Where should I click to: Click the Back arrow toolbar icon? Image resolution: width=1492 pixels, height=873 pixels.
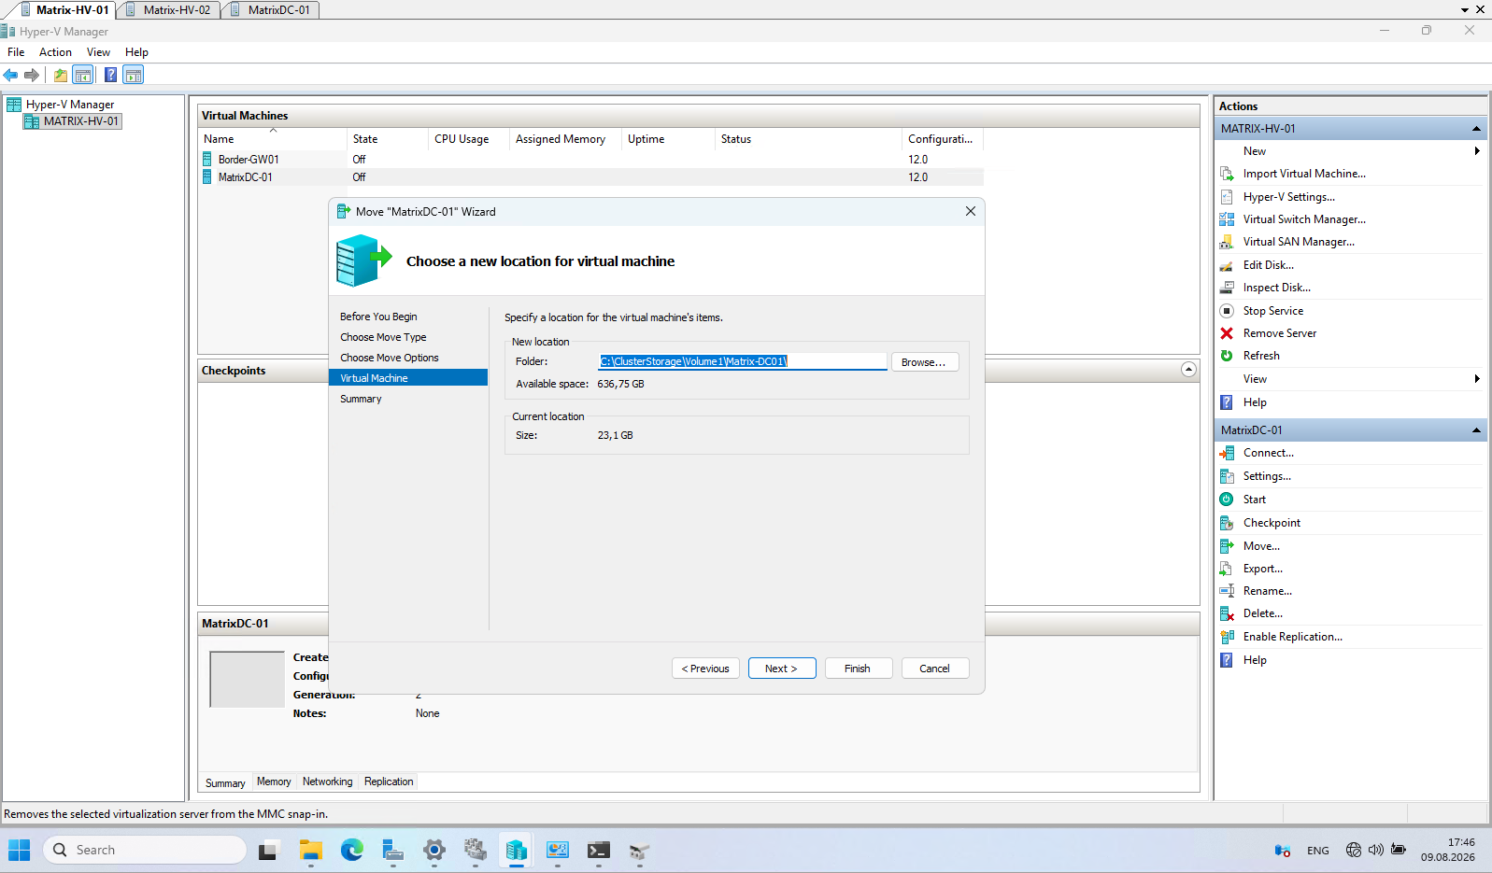[x=11, y=75]
